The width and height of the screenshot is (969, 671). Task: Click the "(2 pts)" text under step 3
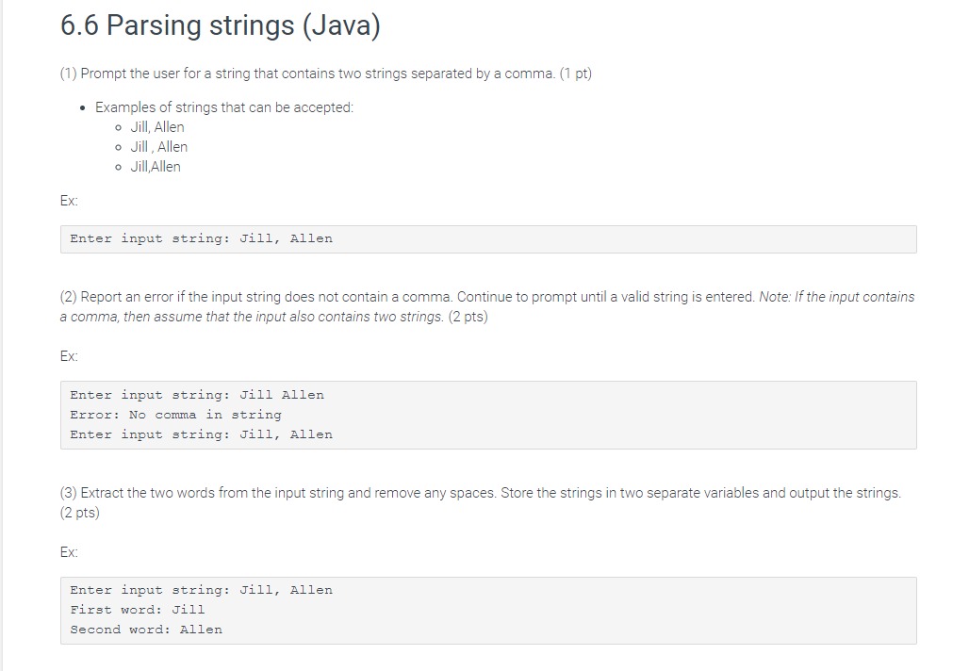pyautogui.click(x=80, y=513)
